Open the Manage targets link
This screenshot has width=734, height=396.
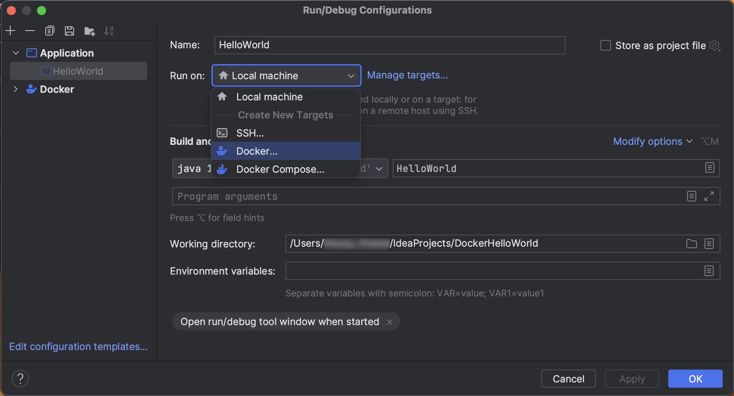coord(407,75)
